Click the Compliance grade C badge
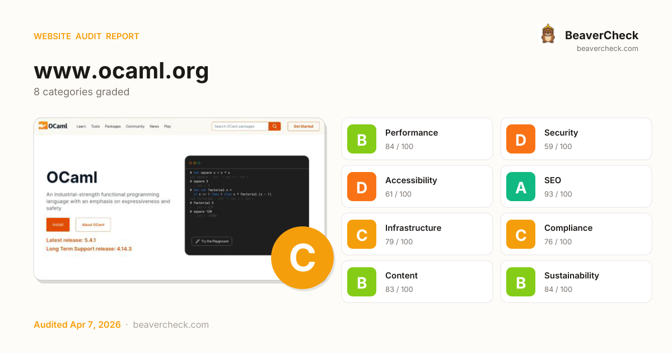 pos(521,234)
